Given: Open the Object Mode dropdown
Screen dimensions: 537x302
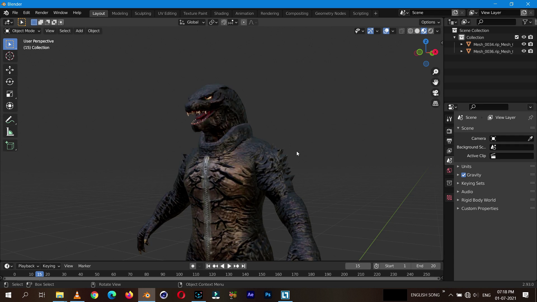Looking at the screenshot, I should [x=22, y=31].
